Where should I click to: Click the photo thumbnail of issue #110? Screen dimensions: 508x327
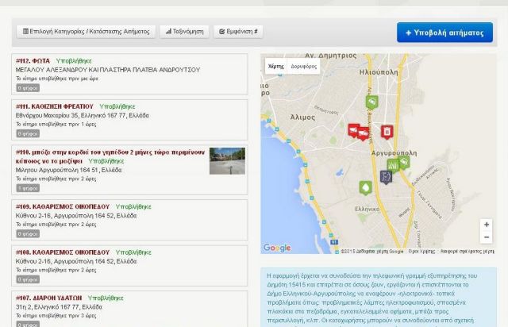(227, 161)
